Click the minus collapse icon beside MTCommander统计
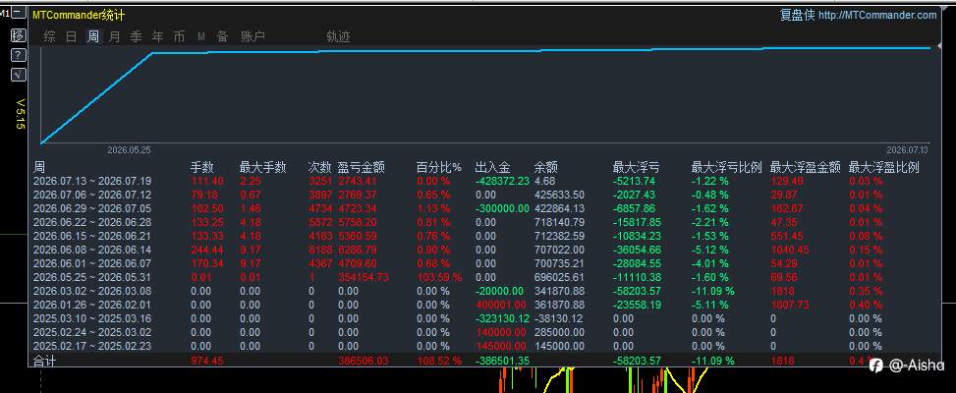 19,12
